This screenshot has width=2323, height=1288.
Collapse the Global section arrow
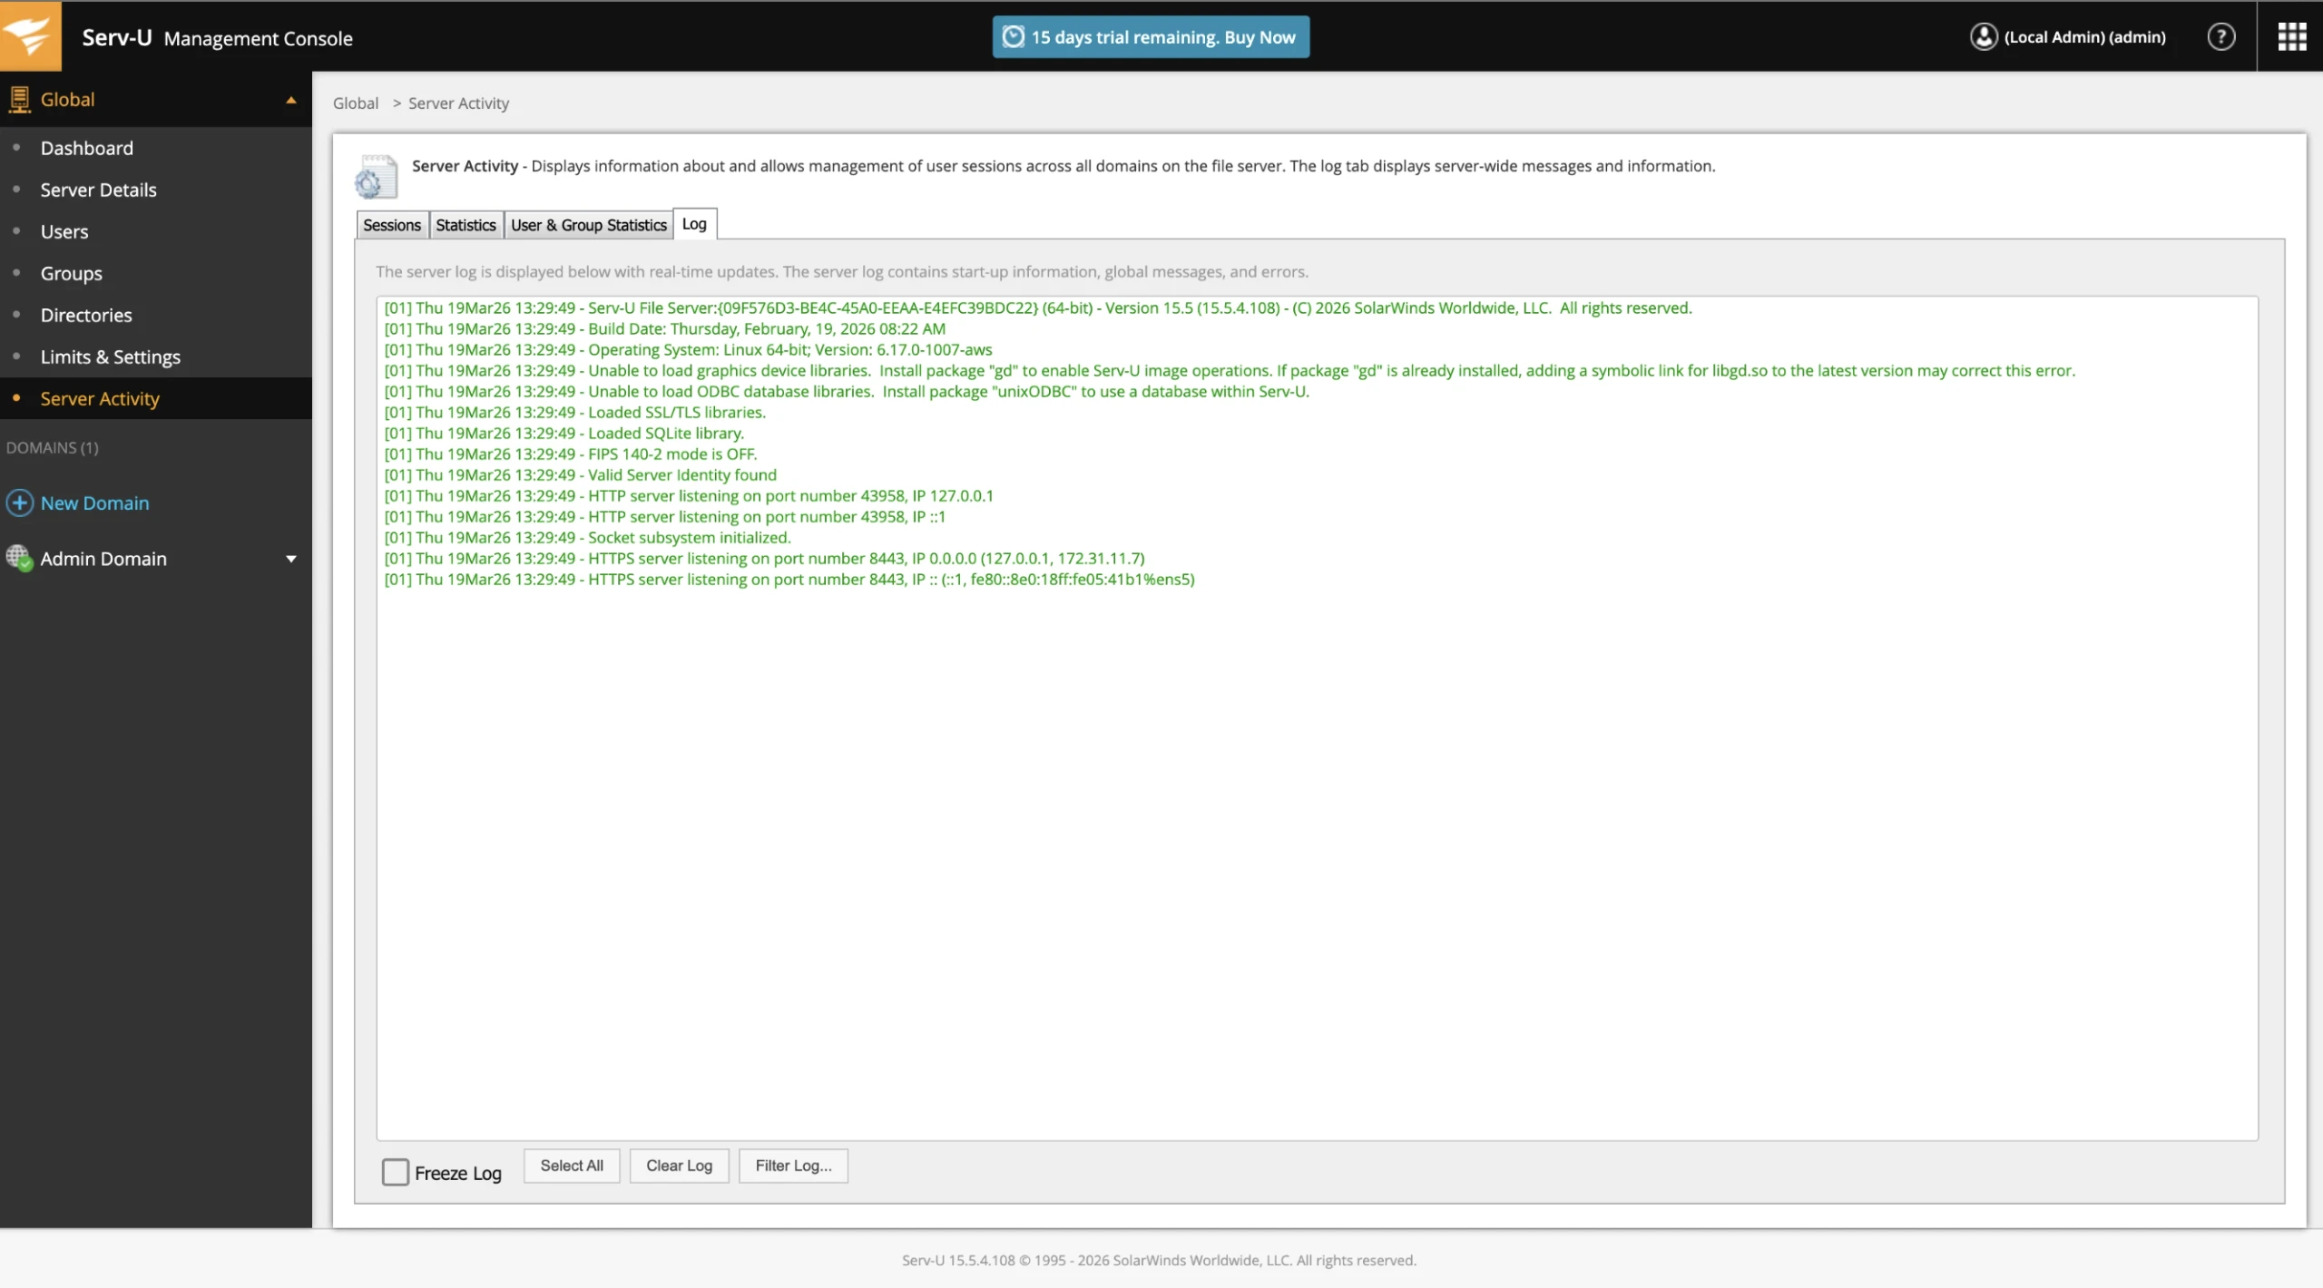tap(291, 100)
